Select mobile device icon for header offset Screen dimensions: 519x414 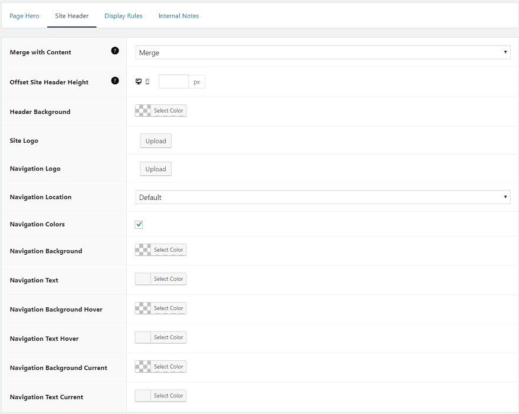click(x=147, y=81)
